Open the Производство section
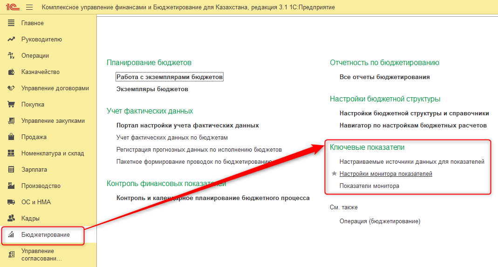The width and height of the screenshot is (498, 267). pos(41,186)
